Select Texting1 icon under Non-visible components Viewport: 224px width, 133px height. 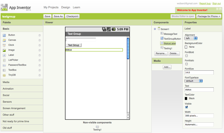97,127
